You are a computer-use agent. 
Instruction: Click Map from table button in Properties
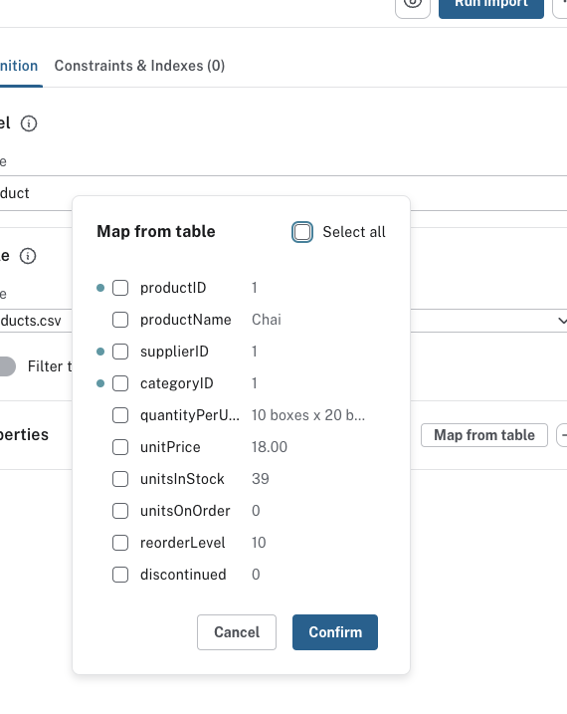click(484, 435)
